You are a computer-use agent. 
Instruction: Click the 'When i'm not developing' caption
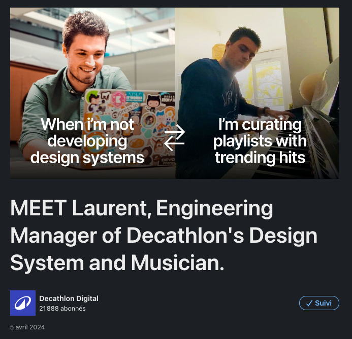click(x=87, y=133)
